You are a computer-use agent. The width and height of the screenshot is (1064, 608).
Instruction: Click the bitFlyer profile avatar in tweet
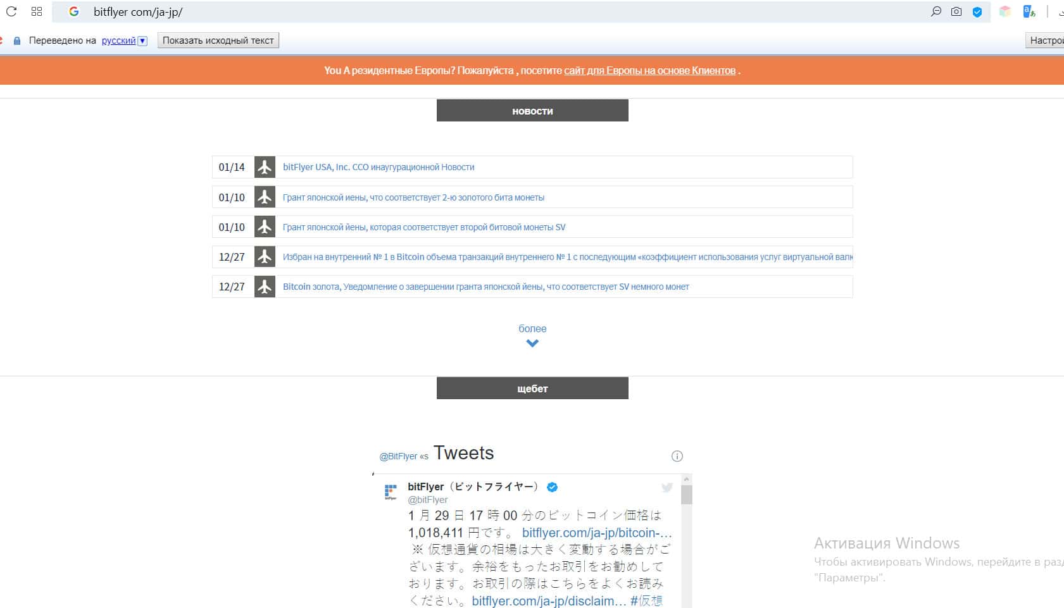[391, 492]
